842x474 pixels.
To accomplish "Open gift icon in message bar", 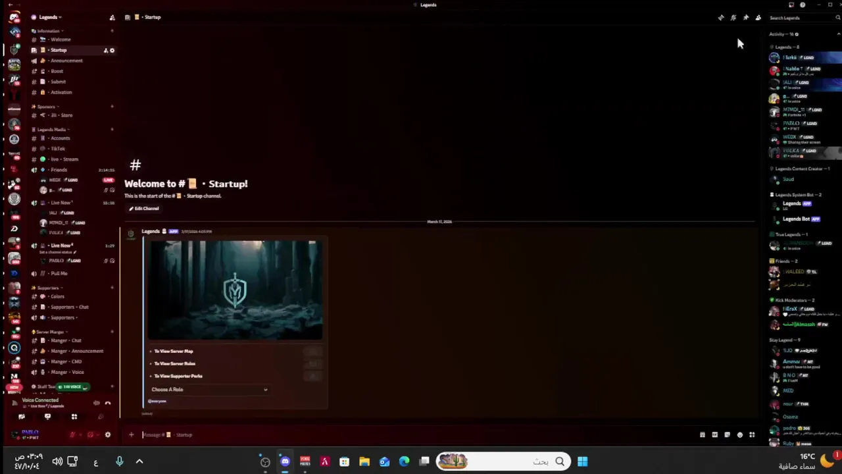I will click(x=703, y=434).
